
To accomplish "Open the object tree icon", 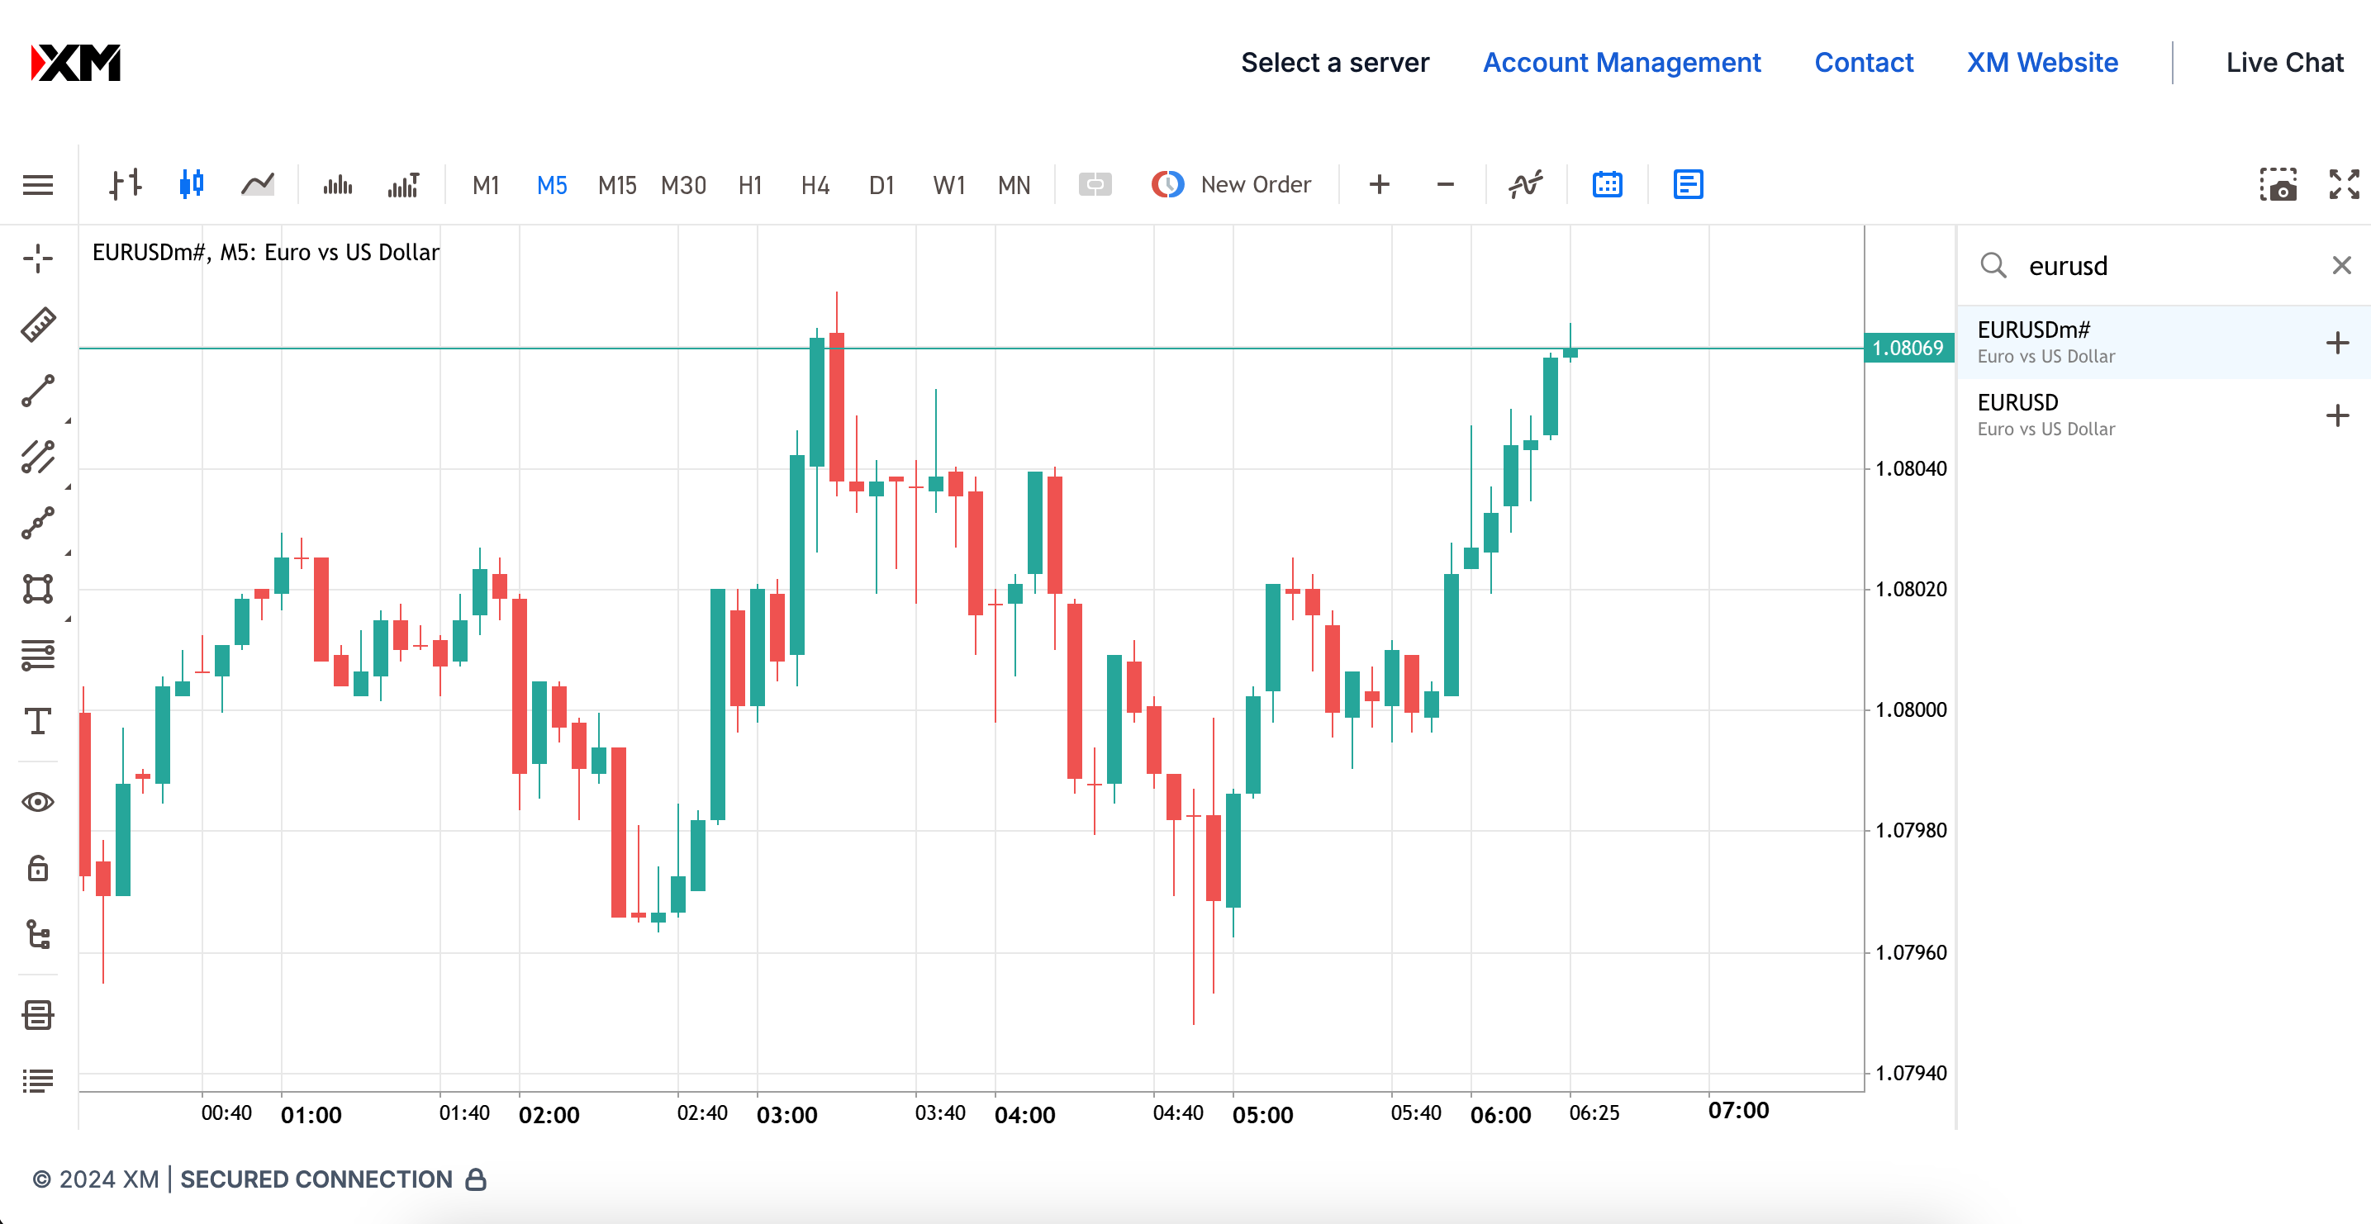I will tap(38, 934).
